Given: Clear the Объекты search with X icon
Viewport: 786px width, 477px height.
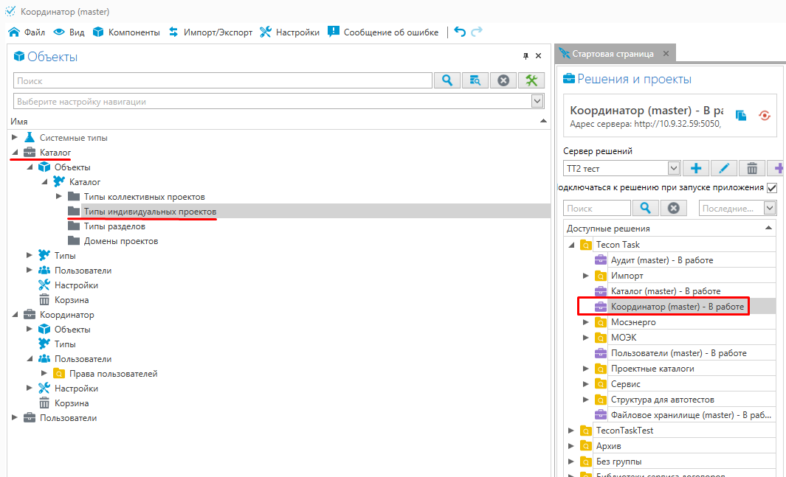Looking at the screenshot, I should pos(503,80).
